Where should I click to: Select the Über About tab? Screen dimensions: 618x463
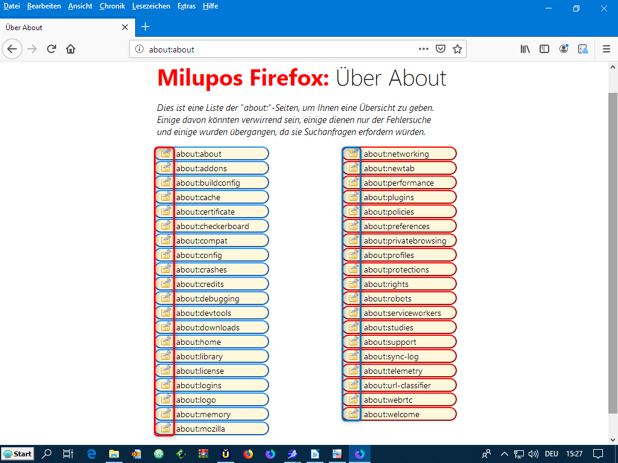coord(68,27)
